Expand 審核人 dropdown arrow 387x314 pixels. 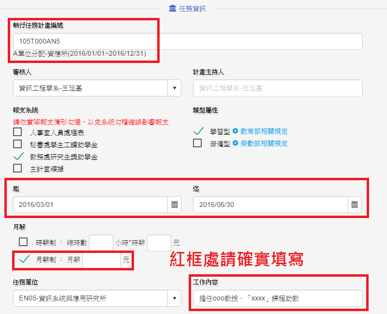[175, 88]
